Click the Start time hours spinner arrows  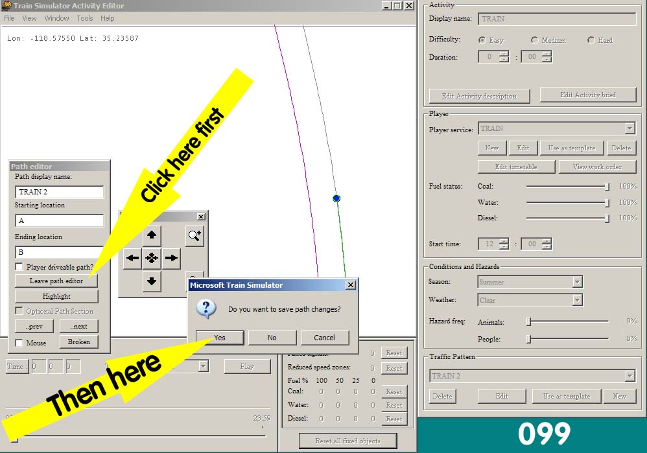504,244
